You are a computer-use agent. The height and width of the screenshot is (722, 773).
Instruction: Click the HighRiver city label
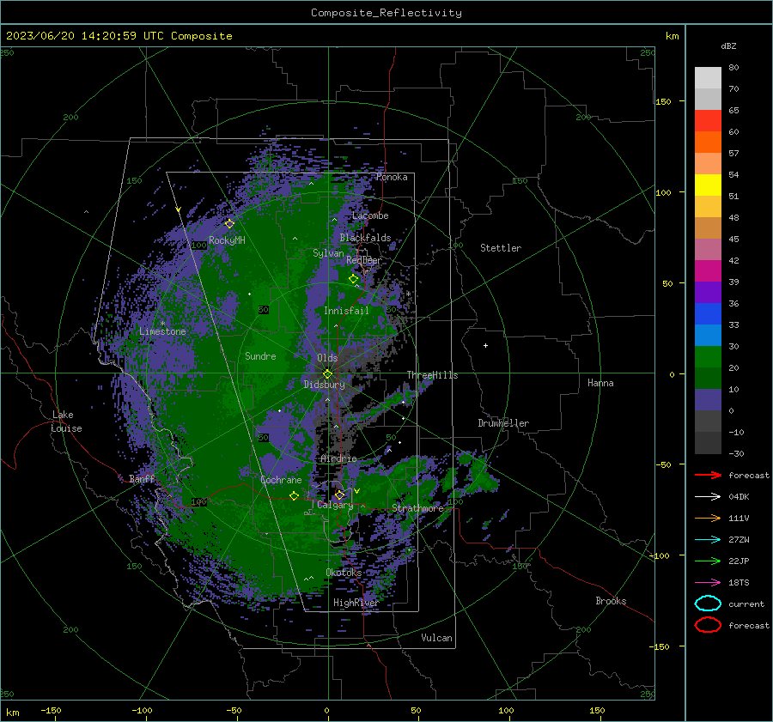point(356,603)
